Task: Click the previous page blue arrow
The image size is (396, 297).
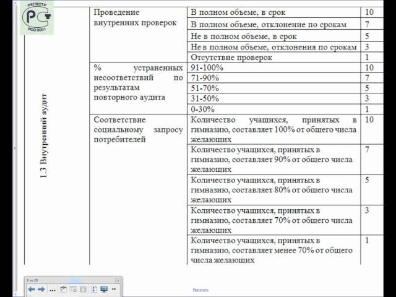Action: [x=32, y=289]
